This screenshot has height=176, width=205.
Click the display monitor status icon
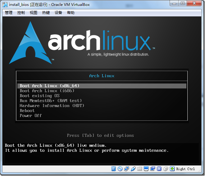pos(146,169)
